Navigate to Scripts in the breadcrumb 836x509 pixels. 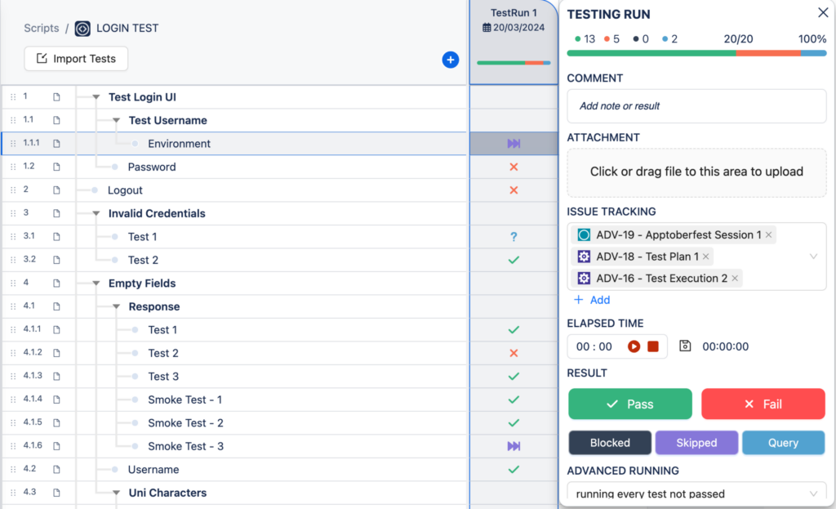[x=41, y=28]
